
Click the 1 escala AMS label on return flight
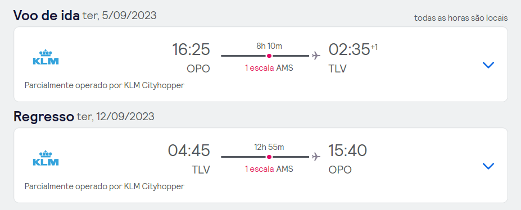269,169
